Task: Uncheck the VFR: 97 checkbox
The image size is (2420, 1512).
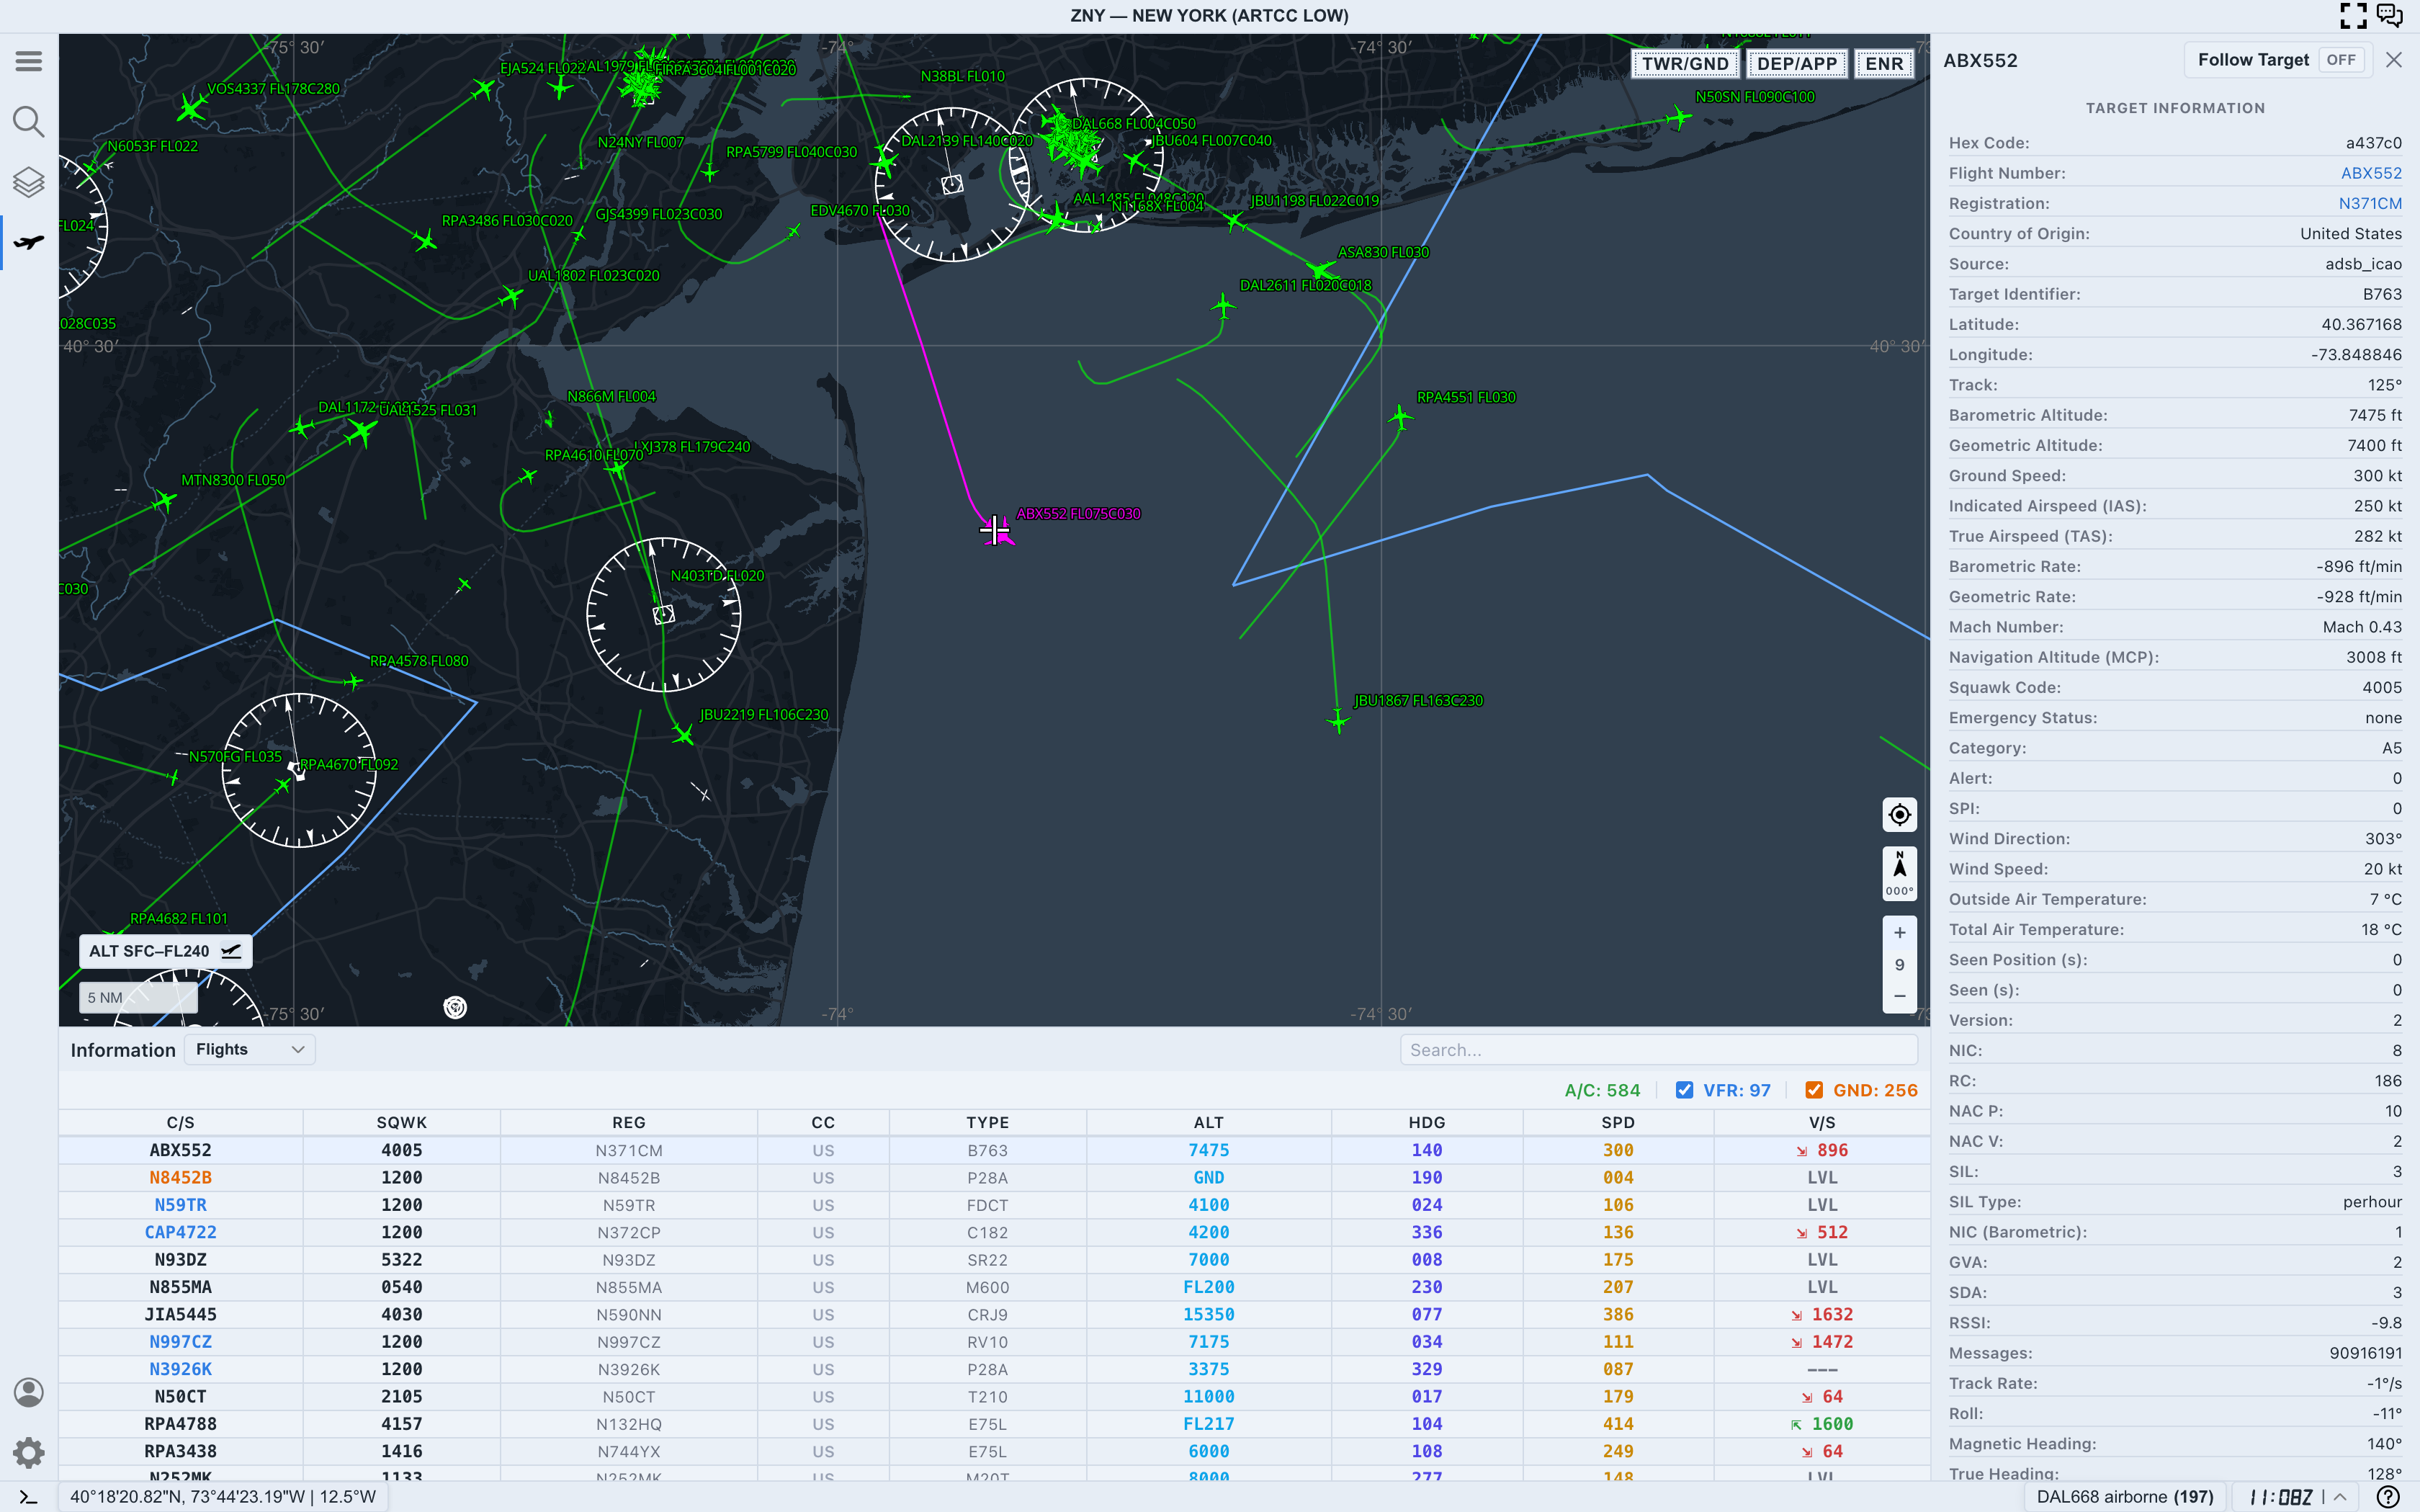Action: pyautogui.click(x=1685, y=1090)
